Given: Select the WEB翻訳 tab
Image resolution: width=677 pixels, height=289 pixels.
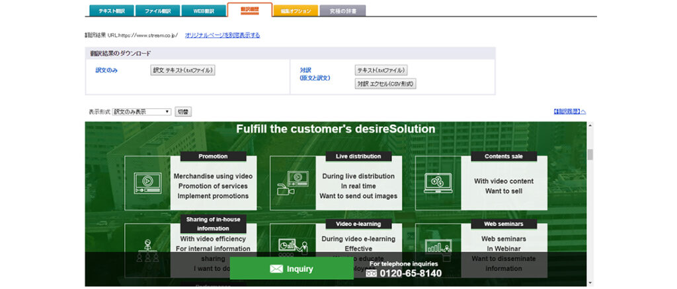Looking at the screenshot, I should tap(204, 11).
